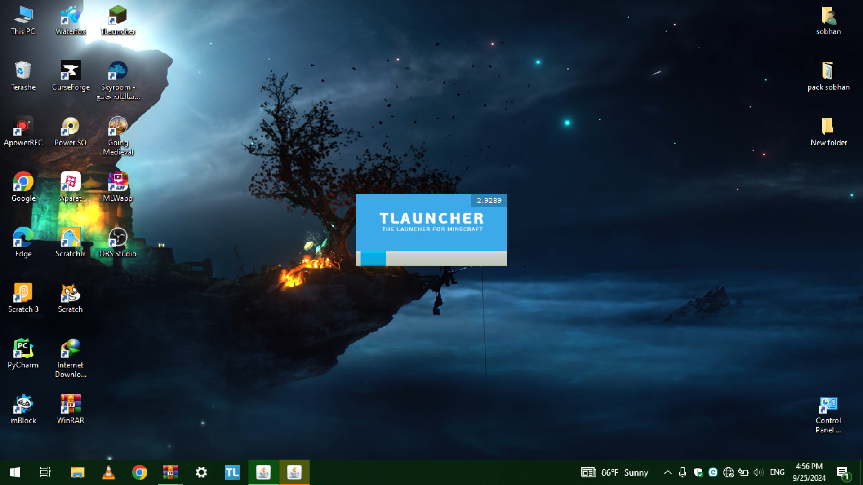Select the Going Medieval game shortcut
The image size is (863, 485).
(x=118, y=136)
